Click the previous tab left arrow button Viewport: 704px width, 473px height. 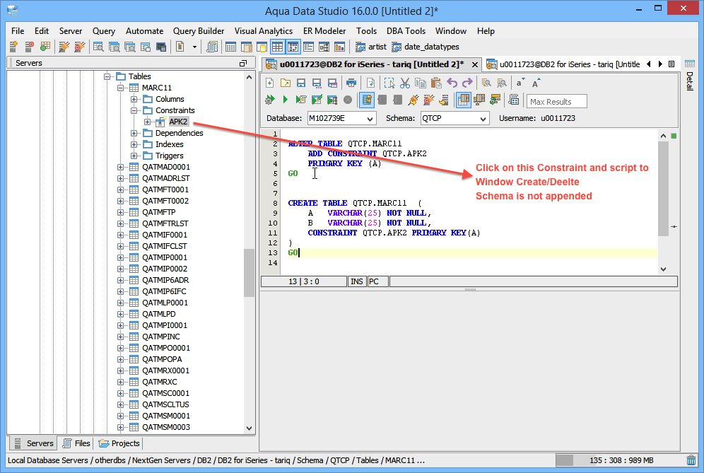[x=648, y=64]
